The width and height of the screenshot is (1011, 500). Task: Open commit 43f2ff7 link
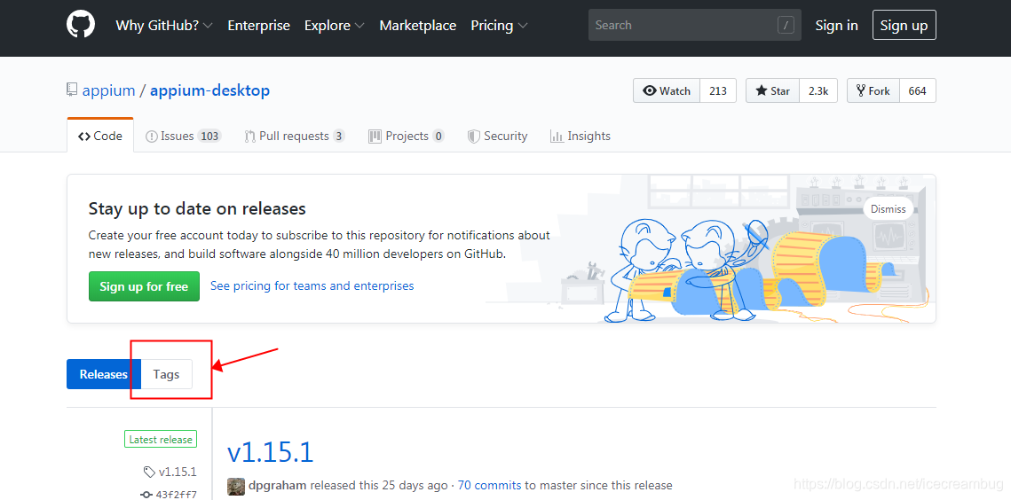tap(169, 494)
